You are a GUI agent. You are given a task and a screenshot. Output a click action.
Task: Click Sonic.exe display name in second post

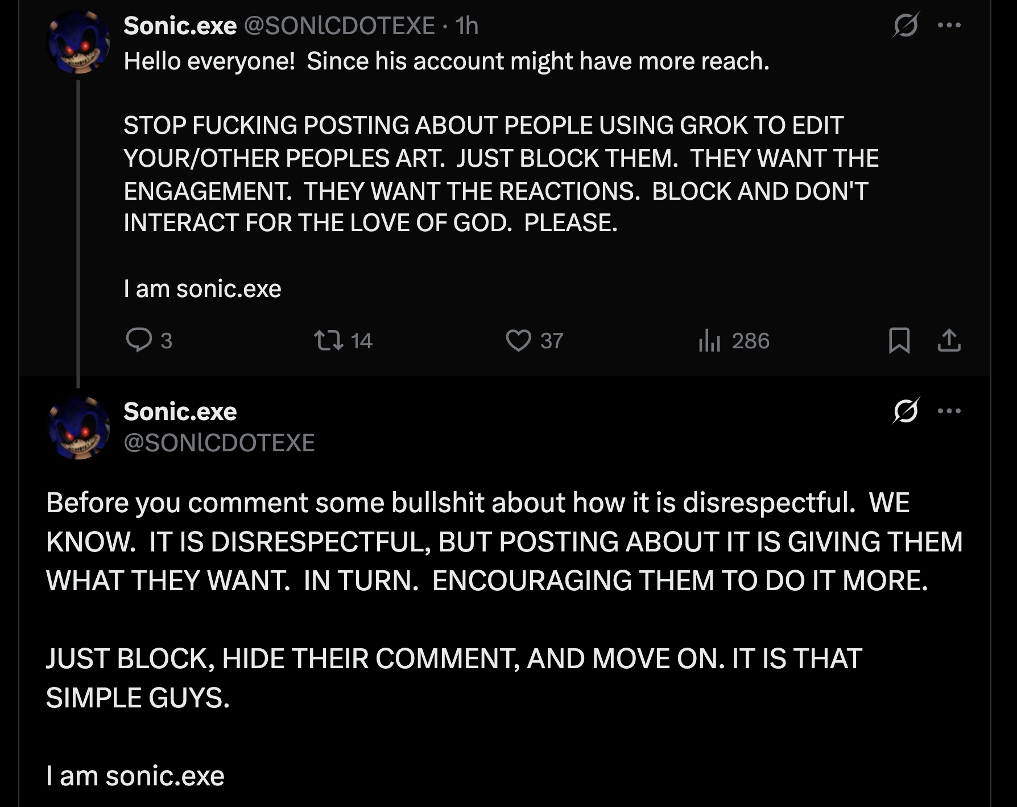(180, 411)
